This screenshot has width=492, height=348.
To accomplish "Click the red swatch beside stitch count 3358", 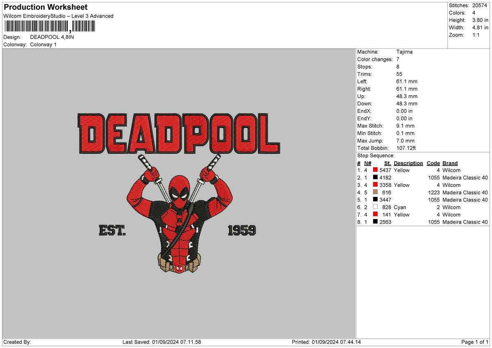I will (376, 185).
